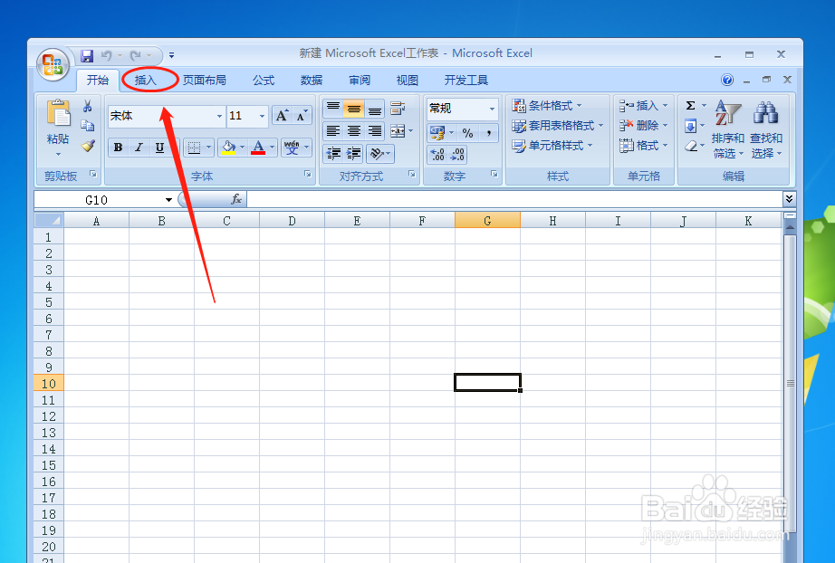
Task: Open the 公式 Formulas tab
Action: (x=264, y=81)
